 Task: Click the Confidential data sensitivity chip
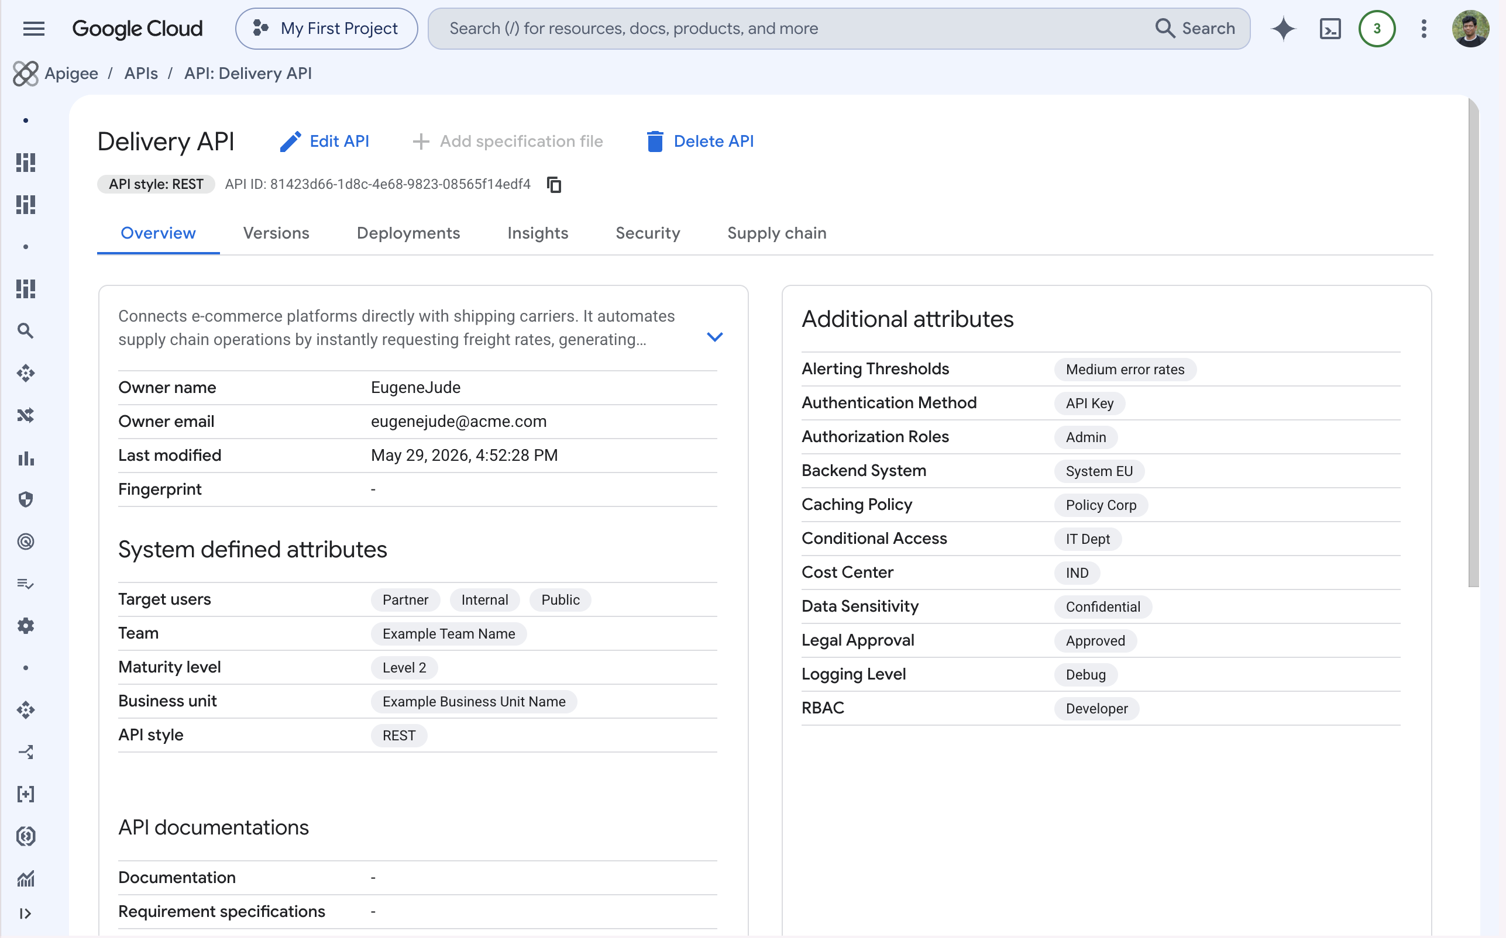tap(1103, 607)
